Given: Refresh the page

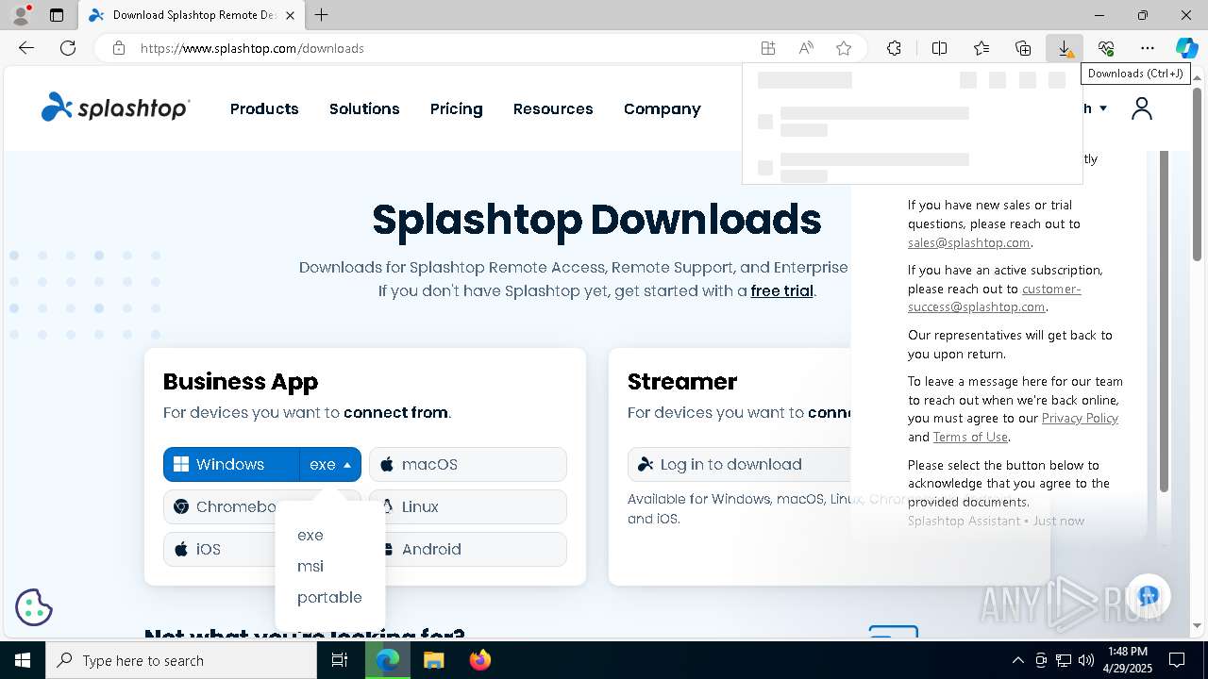Looking at the screenshot, I should pyautogui.click(x=68, y=48).
